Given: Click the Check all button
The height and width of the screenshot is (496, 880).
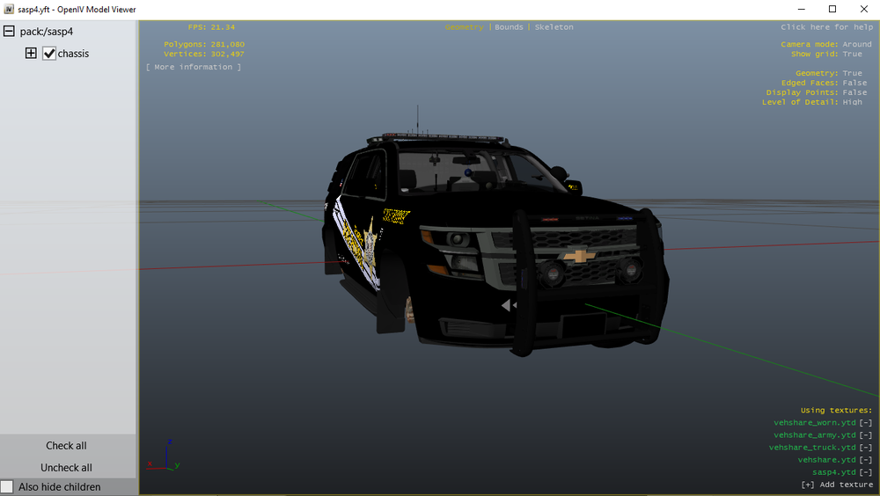Looking at the screenshot, I should 66,446.
